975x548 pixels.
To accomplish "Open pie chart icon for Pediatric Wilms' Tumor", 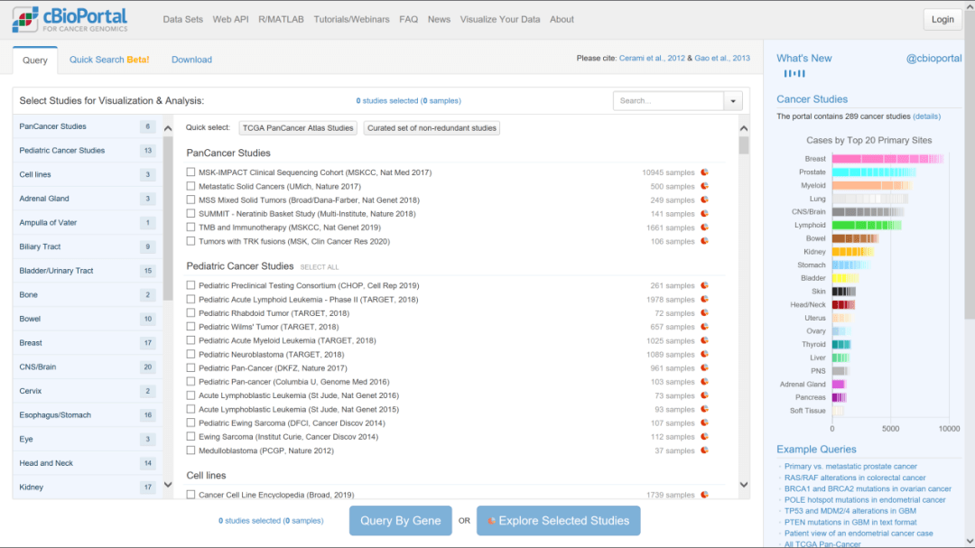I will pos(704,327).
